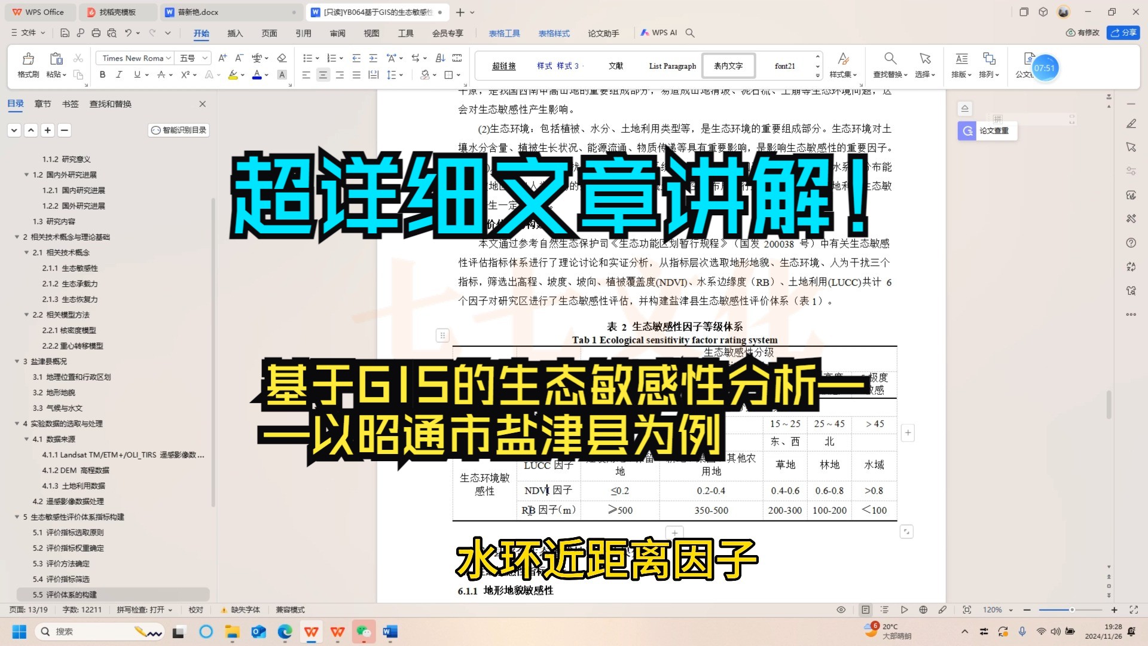Image resolution: width=1148 pixels, height=646 pixels.
Task: Expand the styles gallery dropdown arrow
Action: pos(817,75)
